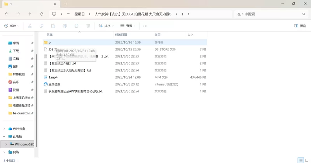Click the Up directory arrow
Viewport: 311px width, 163px height.
(30, 14)
